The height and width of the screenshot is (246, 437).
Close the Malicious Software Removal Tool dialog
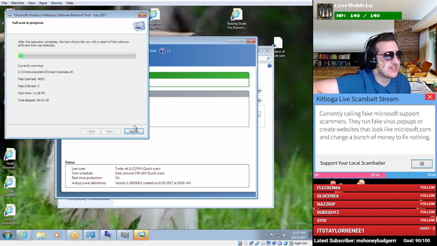coord(142,15)
